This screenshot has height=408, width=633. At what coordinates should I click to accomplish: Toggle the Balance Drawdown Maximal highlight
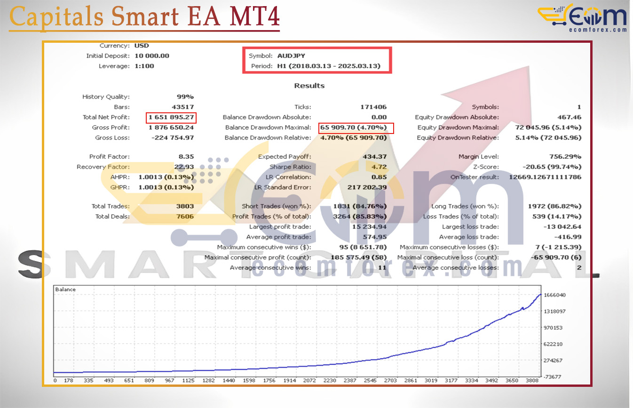356,127
